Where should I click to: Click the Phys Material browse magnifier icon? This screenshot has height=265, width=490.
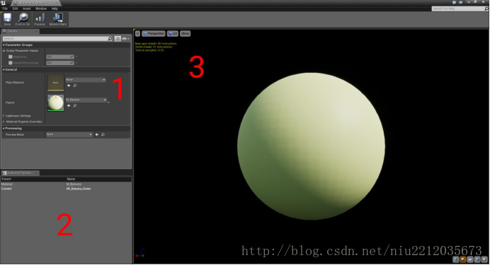tap(74, 86)
